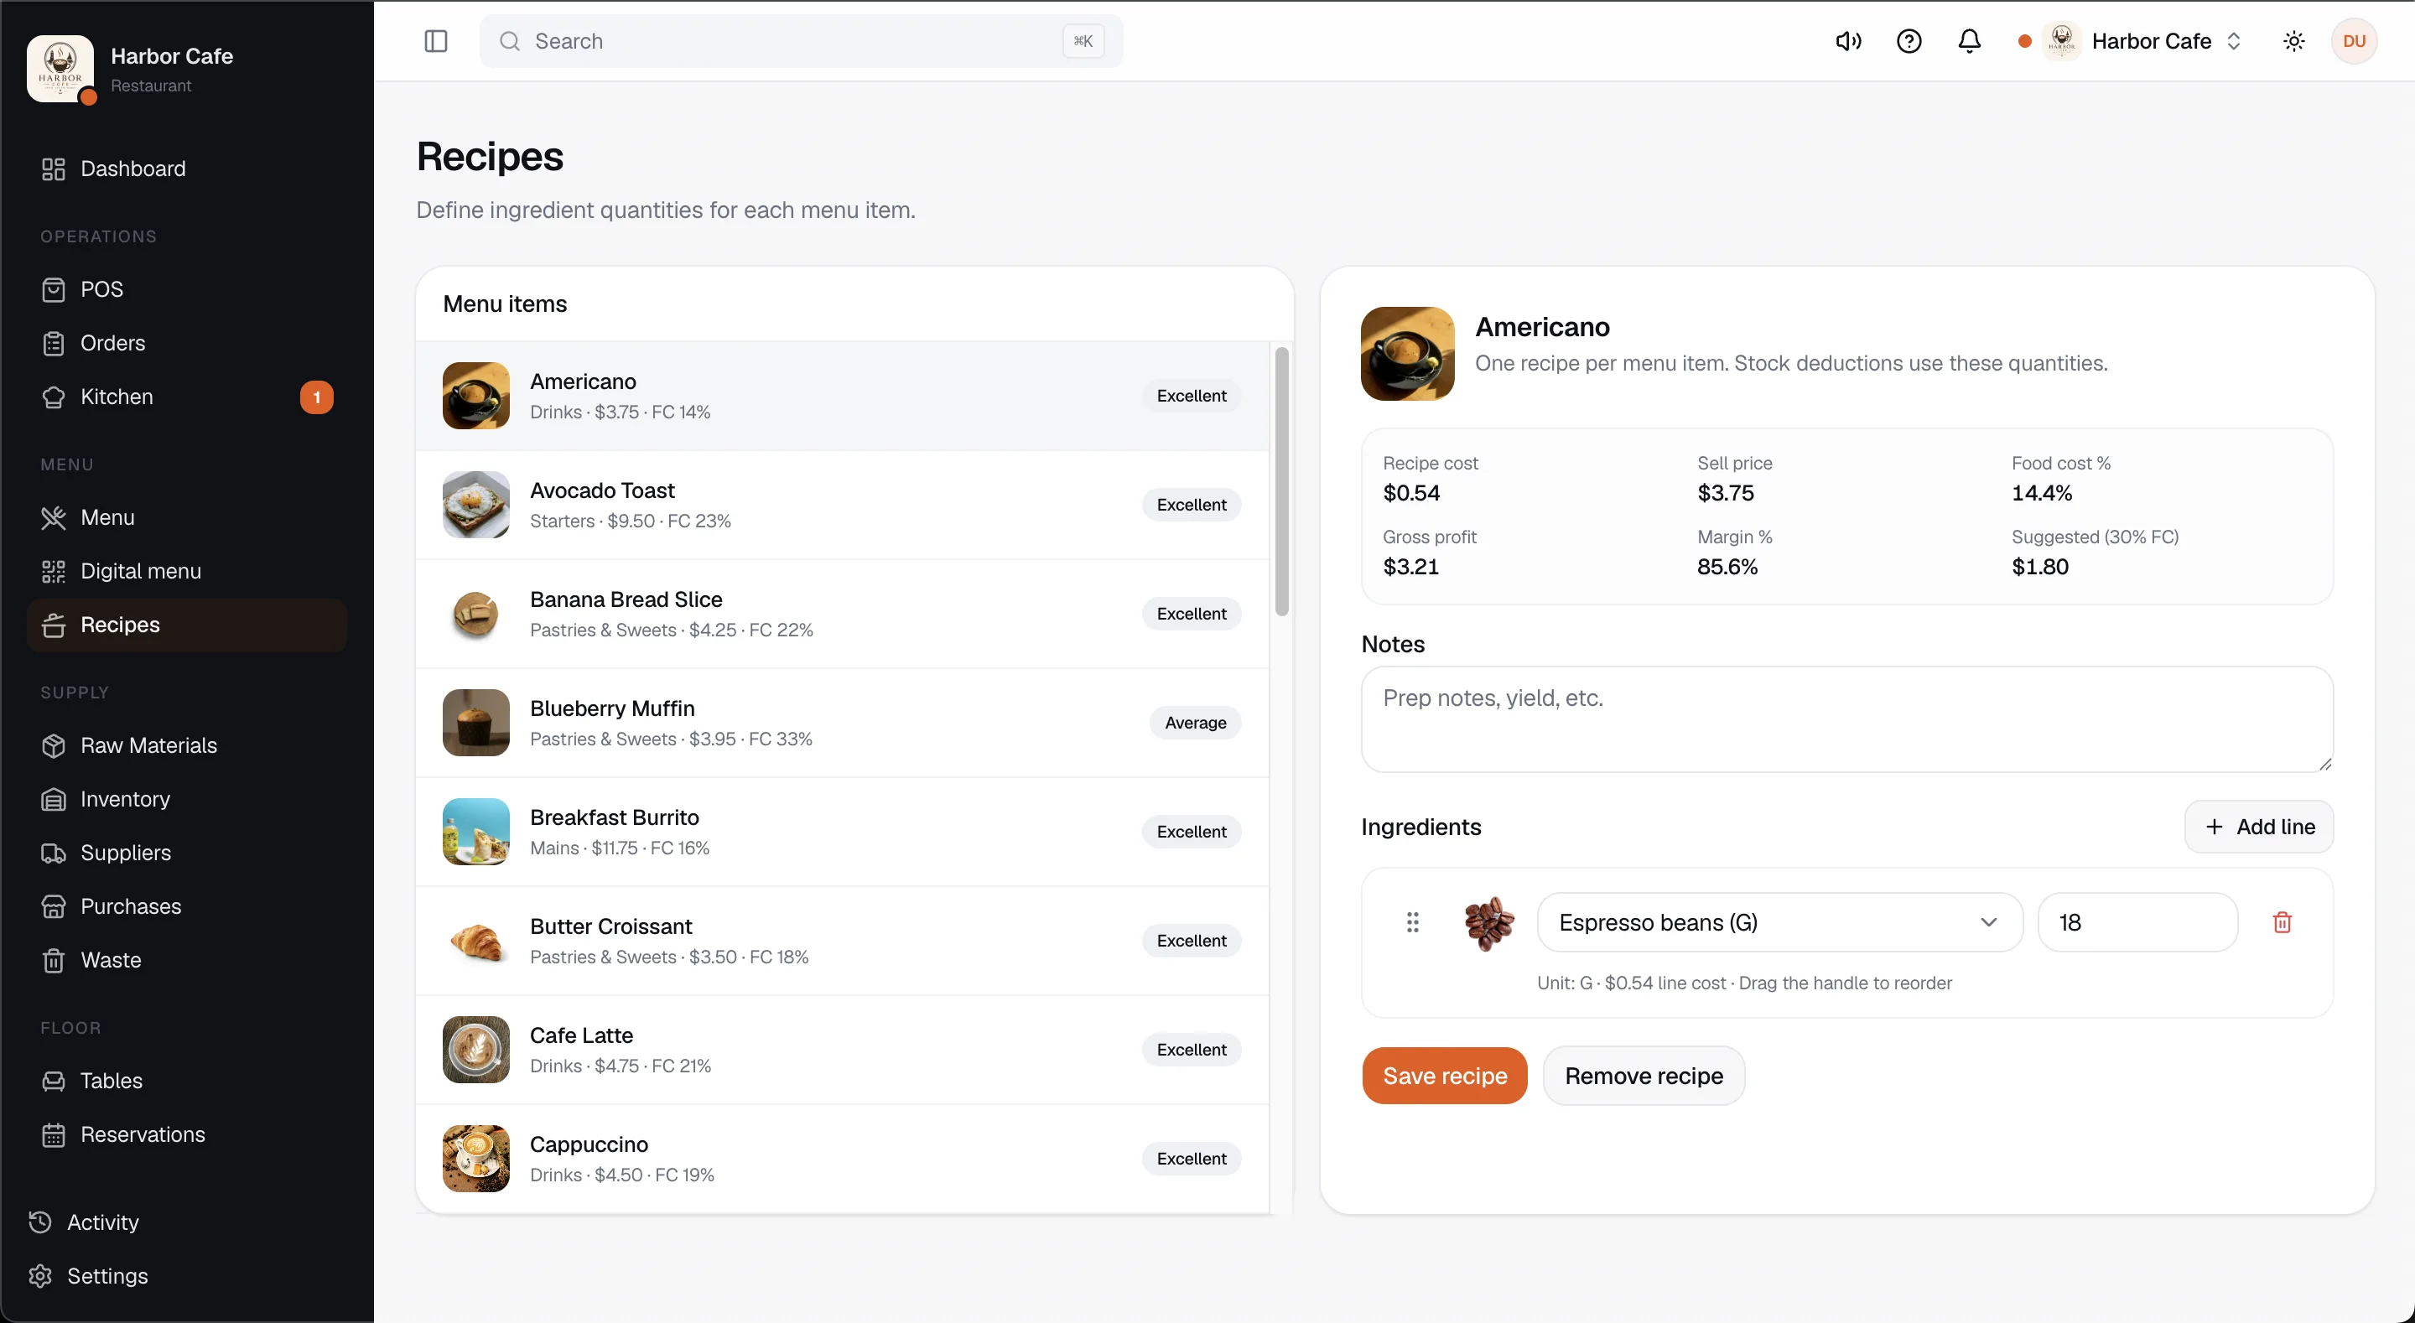2415x1323 pixels.
Task: Click the ingredient quantity field showing 18
Action: (2137, 922)
